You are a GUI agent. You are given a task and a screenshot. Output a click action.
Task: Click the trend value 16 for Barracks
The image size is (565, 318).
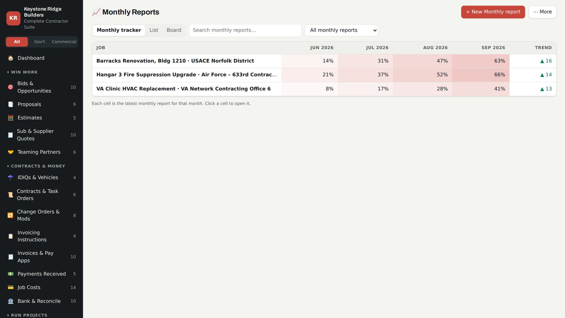(x=546, y=61)
